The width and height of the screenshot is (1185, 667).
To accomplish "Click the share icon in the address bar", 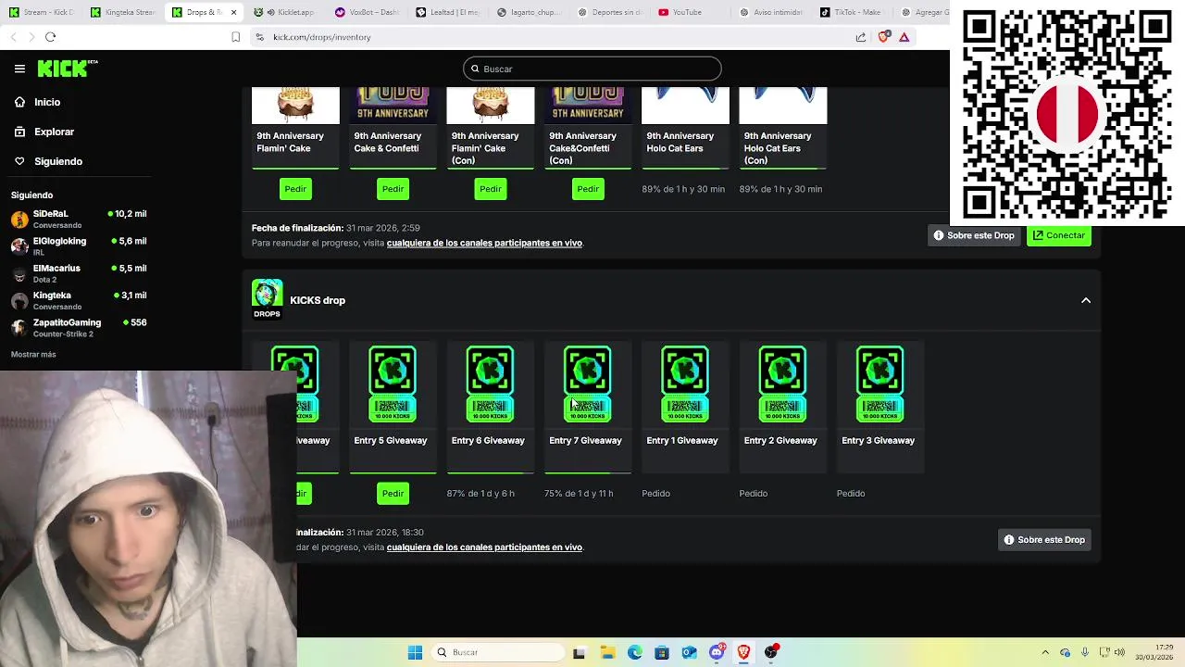I will click(861, 37).
